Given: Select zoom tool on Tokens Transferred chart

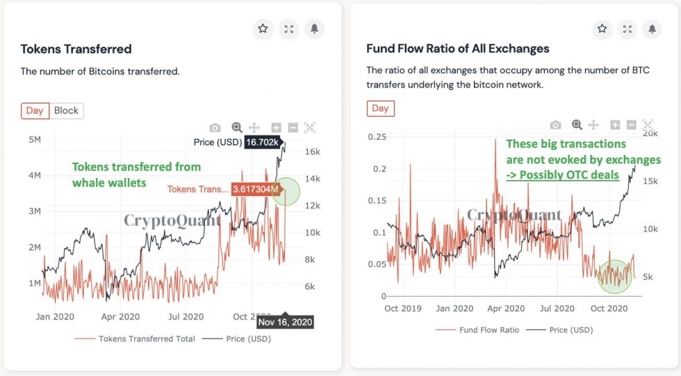Looking at the screenshot, I should click(x=237, y=128).
